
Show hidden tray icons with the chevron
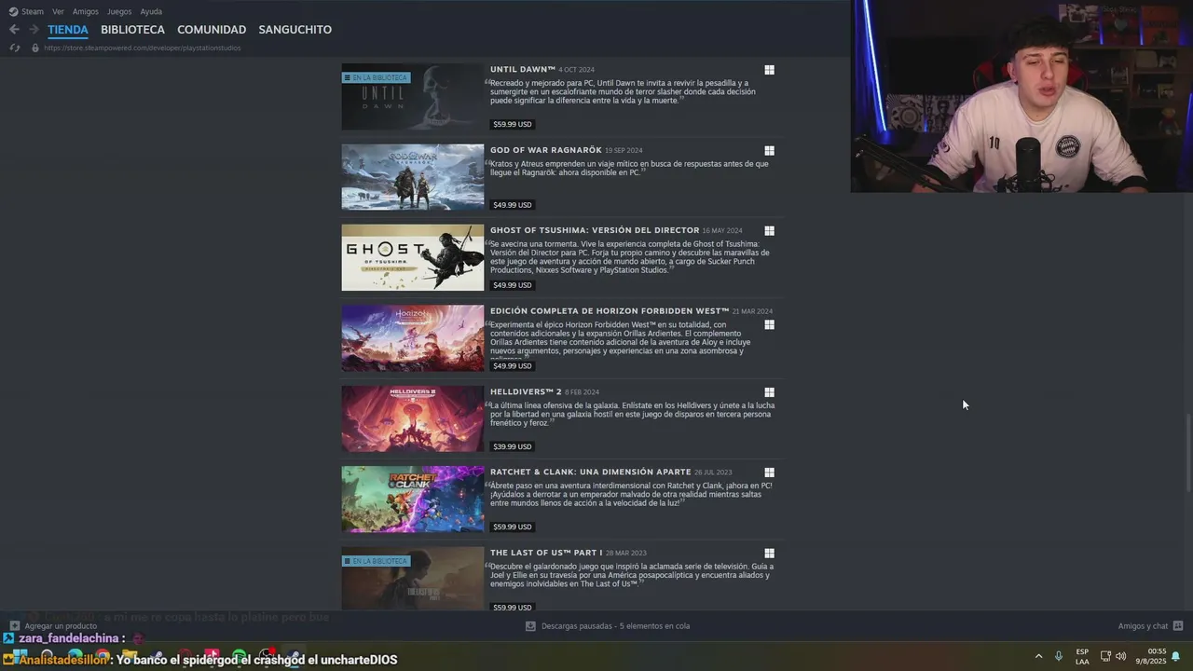tap(1038, 656)
